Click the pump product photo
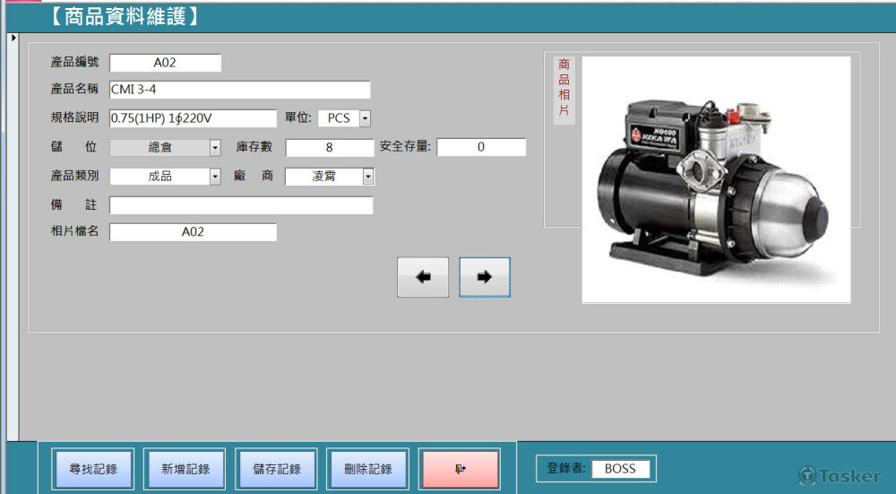Viewport: 896px width, 494px height. [716, 179]
